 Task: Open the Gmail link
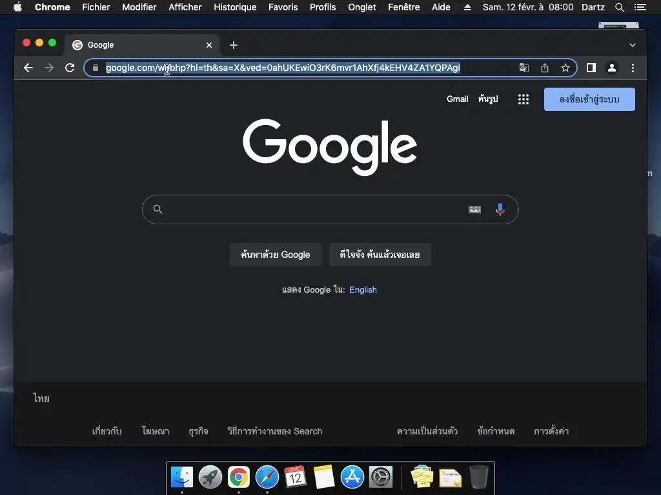click(x=458, y=99)
